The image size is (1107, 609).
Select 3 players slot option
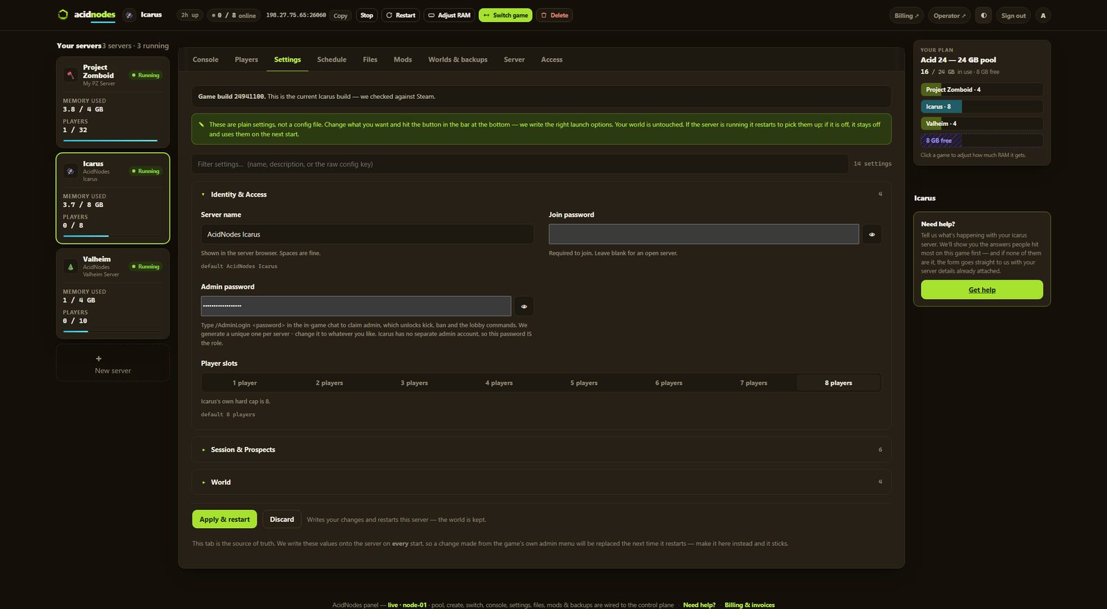414,383
